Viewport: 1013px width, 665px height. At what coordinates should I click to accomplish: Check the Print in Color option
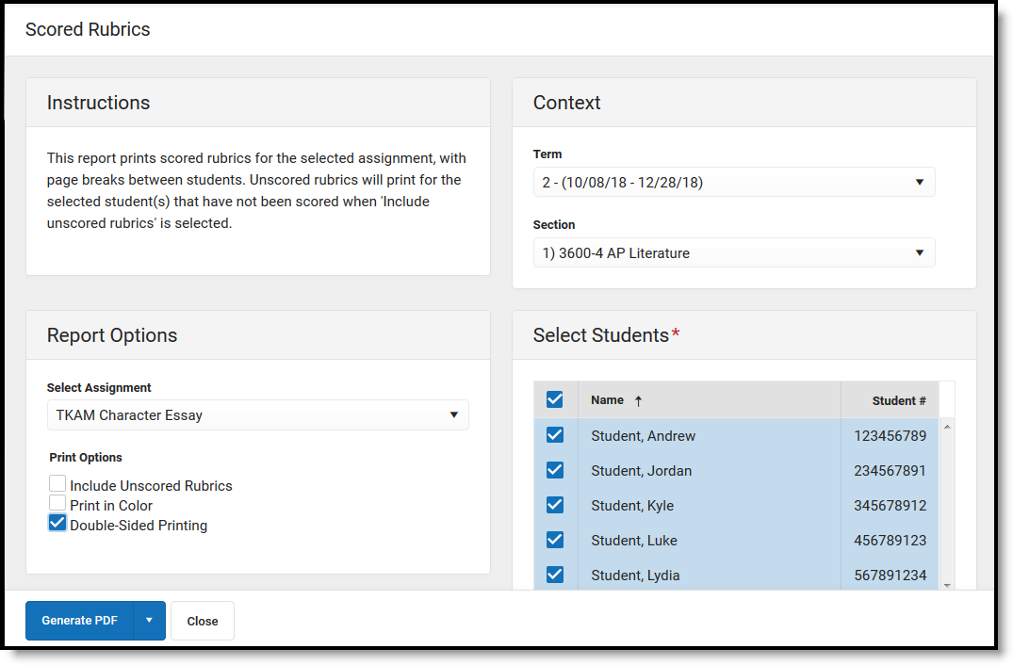coord(57,504)
